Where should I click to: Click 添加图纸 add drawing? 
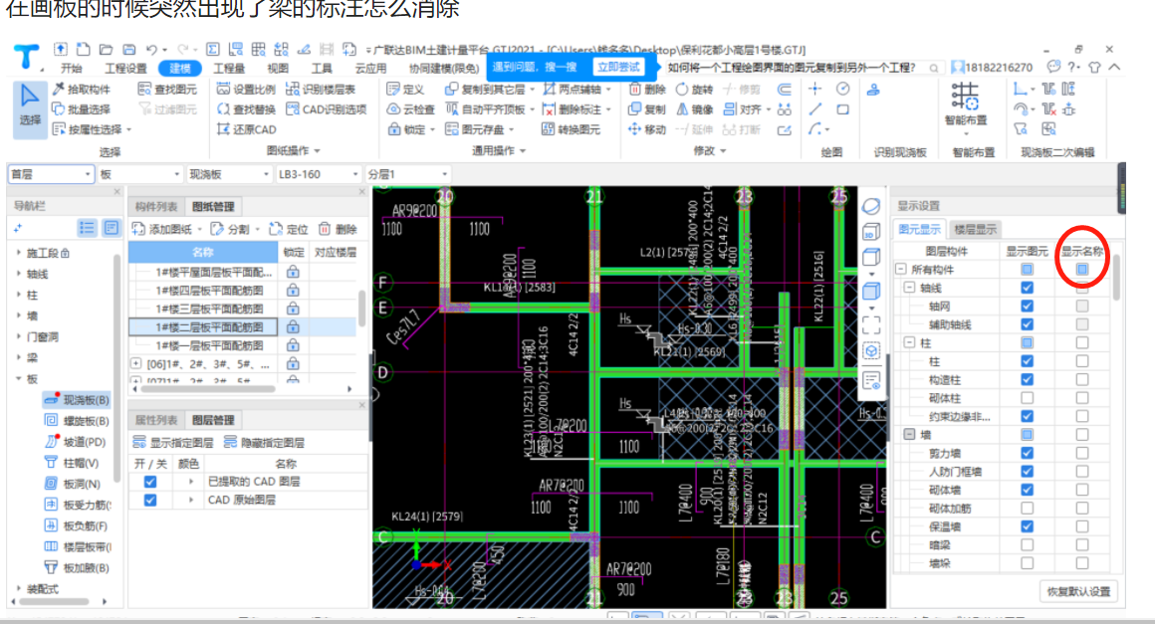tap(162, 229)
